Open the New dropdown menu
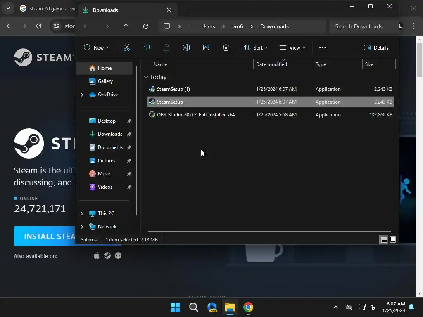 pos(96,48)
